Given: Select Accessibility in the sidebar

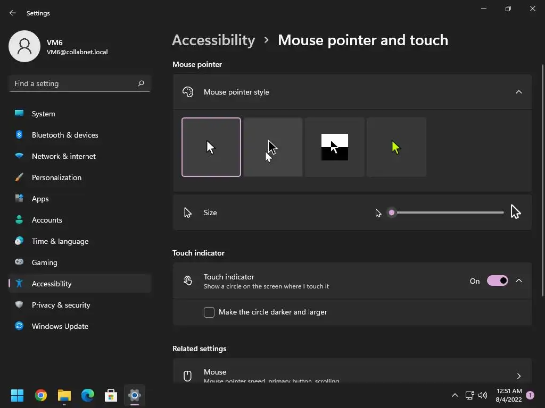Looking at the screenshot, I should point(80,284).
